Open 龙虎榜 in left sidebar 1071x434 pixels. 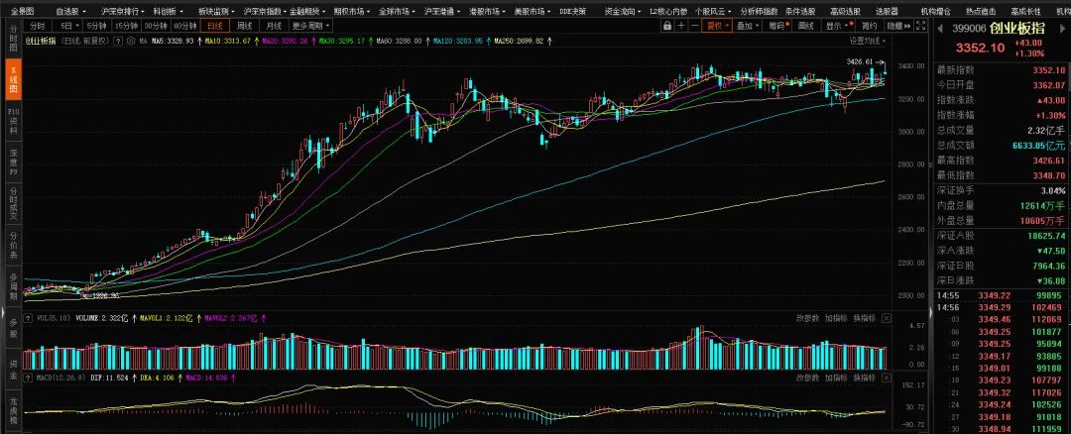(x=12, y=413)
